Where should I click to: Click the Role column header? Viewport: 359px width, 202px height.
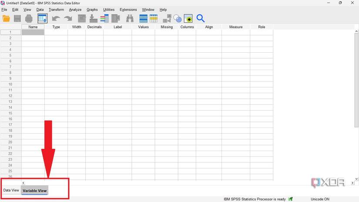tap(262, 27)
